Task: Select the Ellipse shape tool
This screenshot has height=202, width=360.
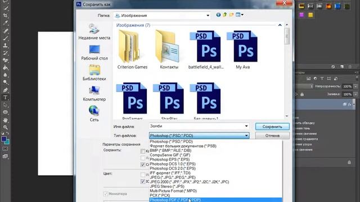Action: 5,112
